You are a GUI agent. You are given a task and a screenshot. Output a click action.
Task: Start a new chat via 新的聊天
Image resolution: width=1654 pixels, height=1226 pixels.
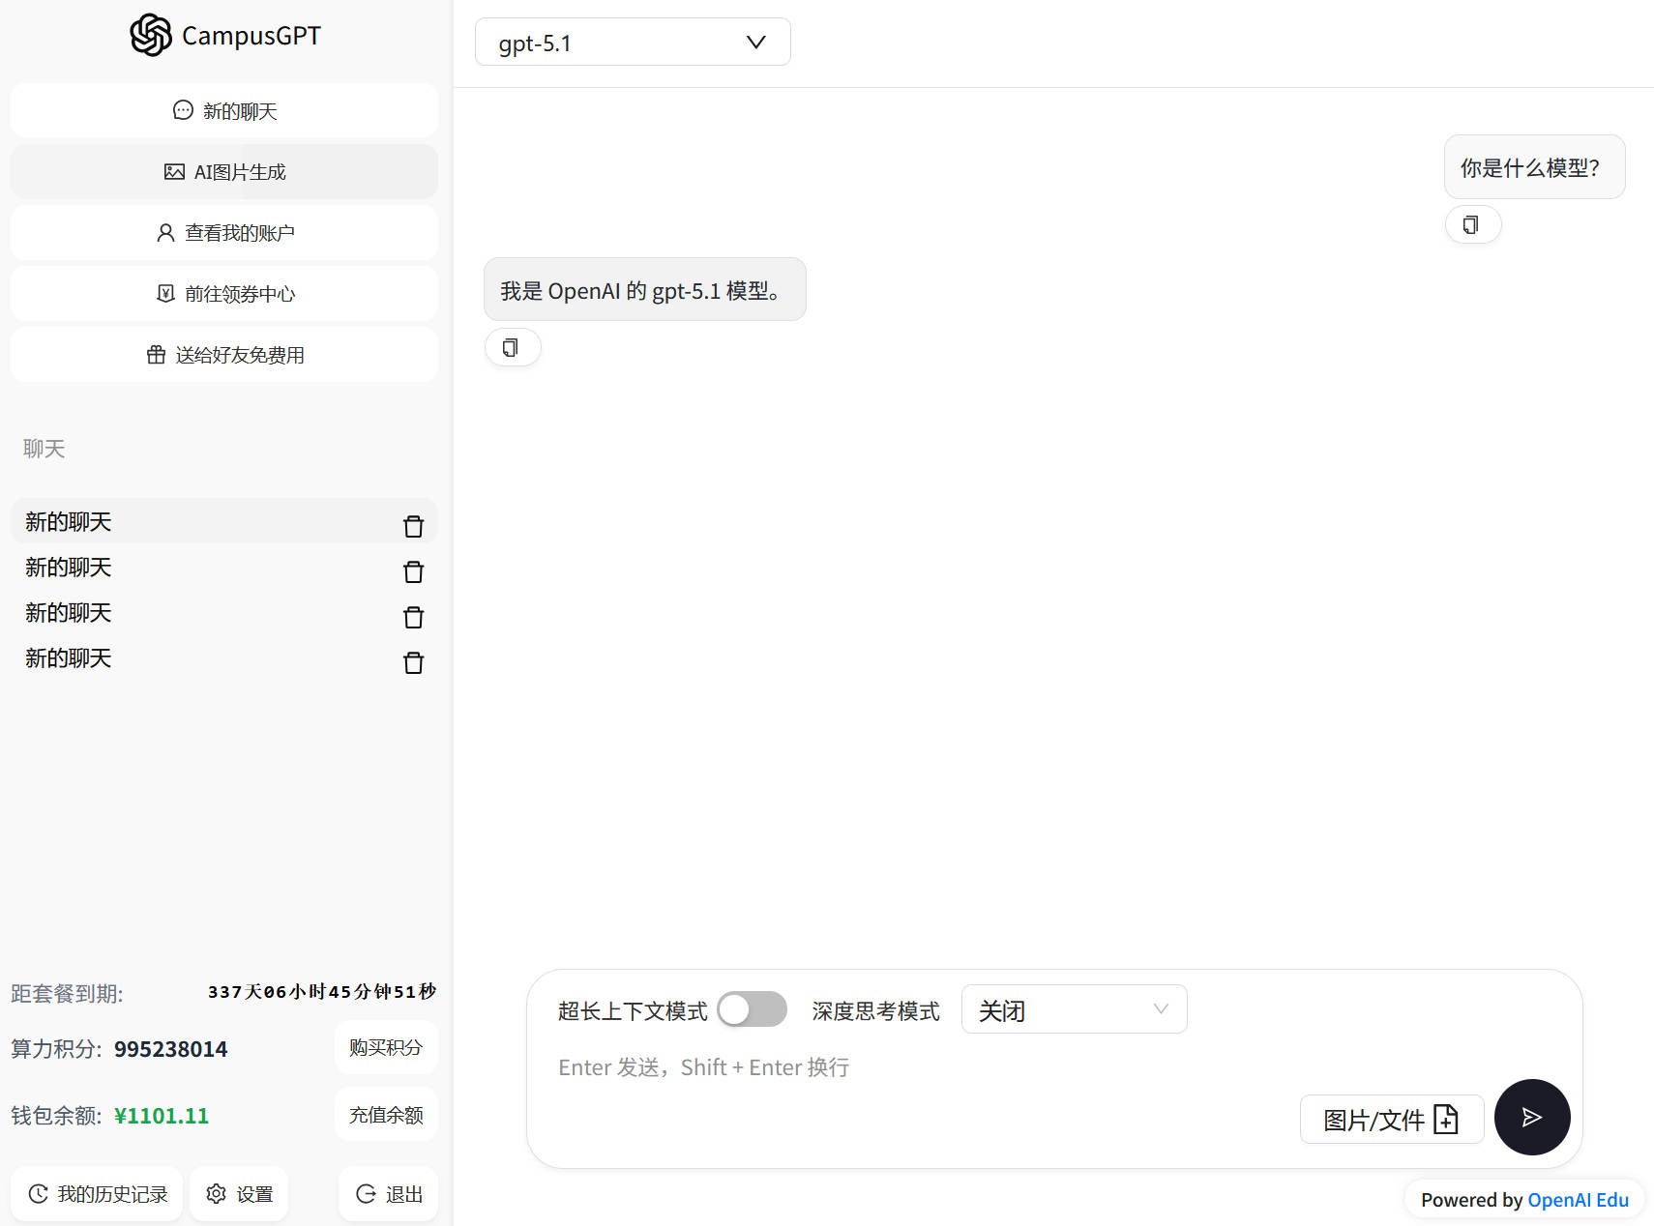point(224,111)
